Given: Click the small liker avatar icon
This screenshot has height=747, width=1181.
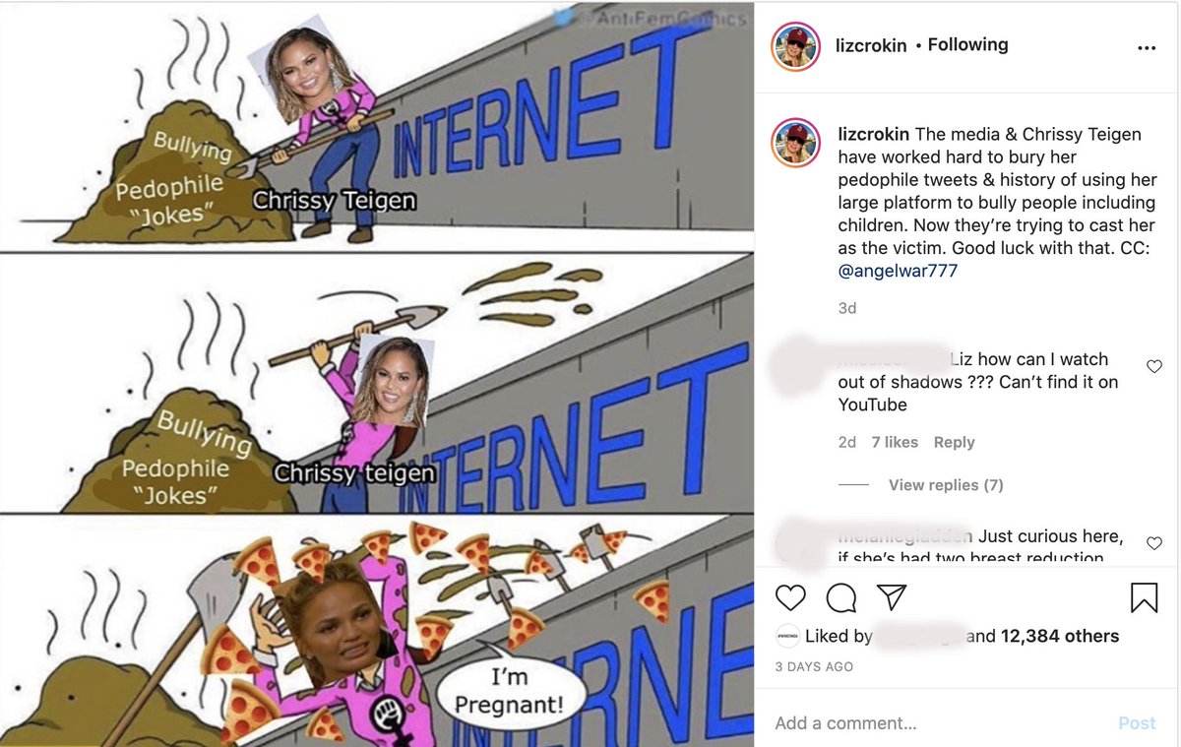Looking at the screenshot, I should click(787, 636).
